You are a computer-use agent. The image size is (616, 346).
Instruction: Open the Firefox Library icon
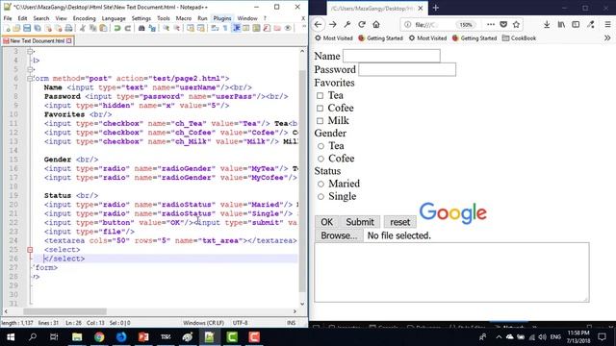(x=561, y=24)
